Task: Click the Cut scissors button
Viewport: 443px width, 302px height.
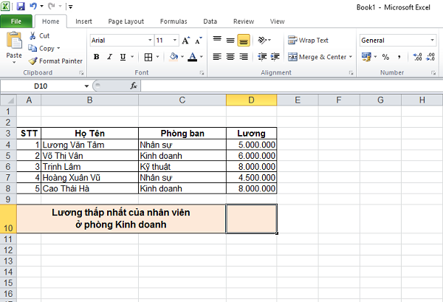Action: click(x=39, y=36)
